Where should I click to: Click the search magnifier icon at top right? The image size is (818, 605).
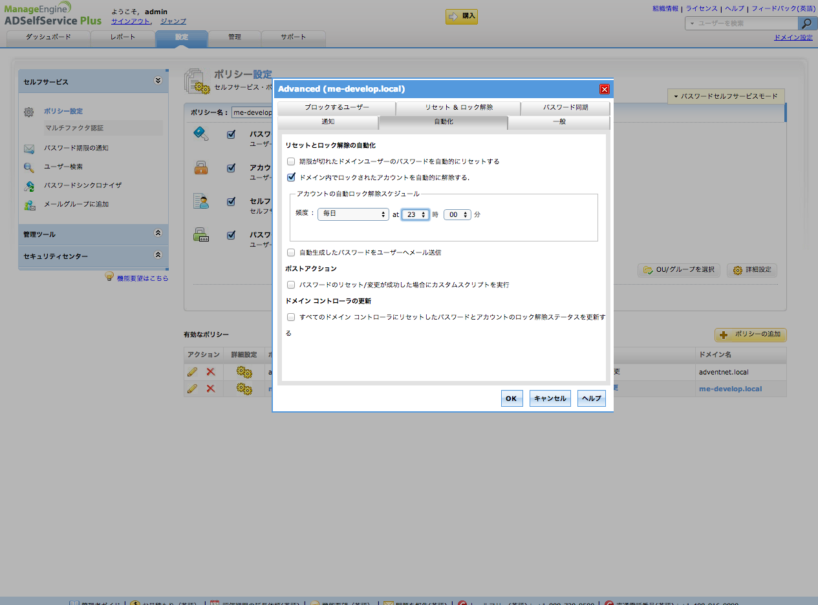807,23
